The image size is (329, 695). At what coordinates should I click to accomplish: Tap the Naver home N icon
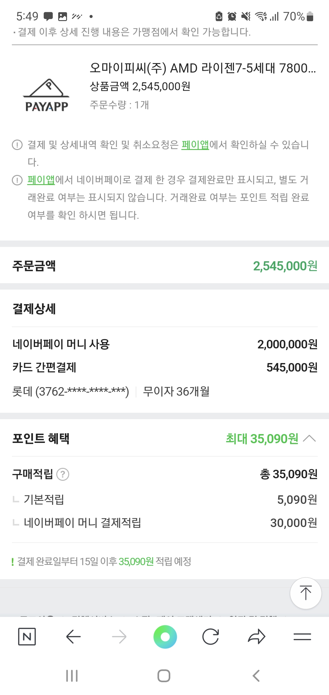click(x=27, y=636)
